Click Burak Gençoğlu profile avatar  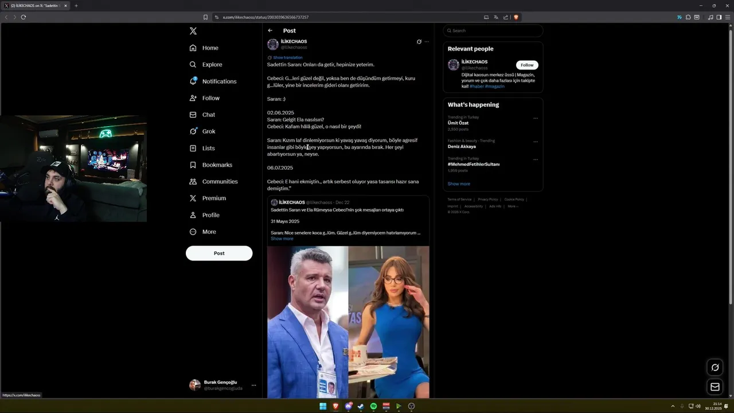click(195, 385)
